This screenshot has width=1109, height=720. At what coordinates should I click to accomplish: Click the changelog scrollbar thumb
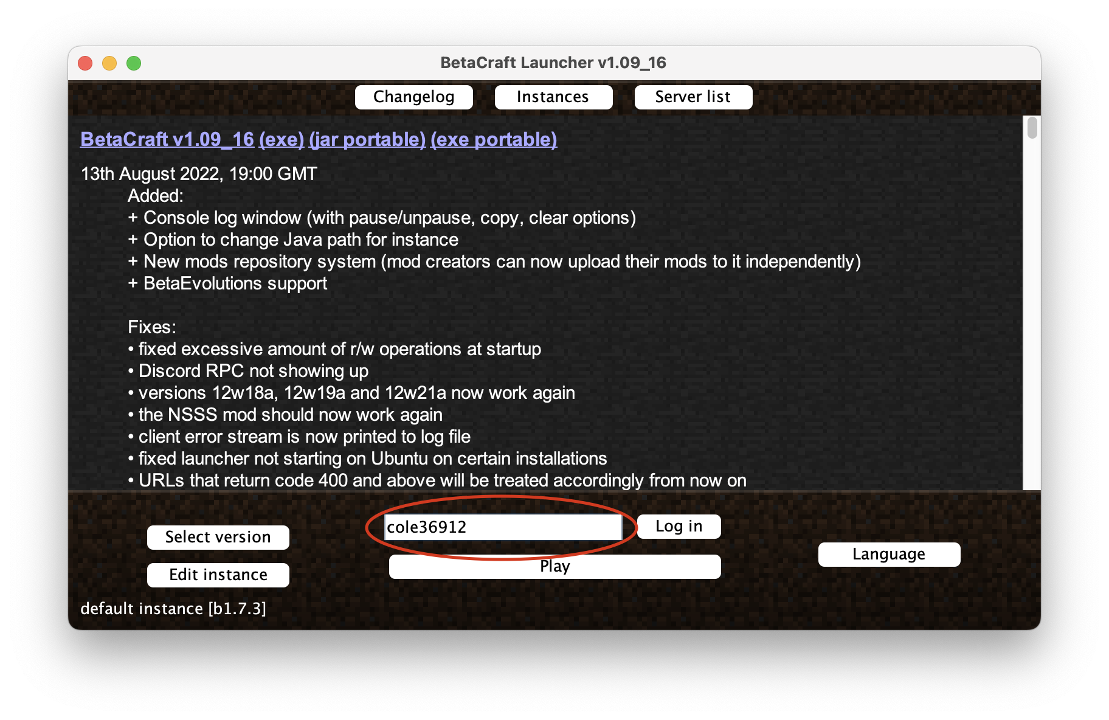[1032, 128]
